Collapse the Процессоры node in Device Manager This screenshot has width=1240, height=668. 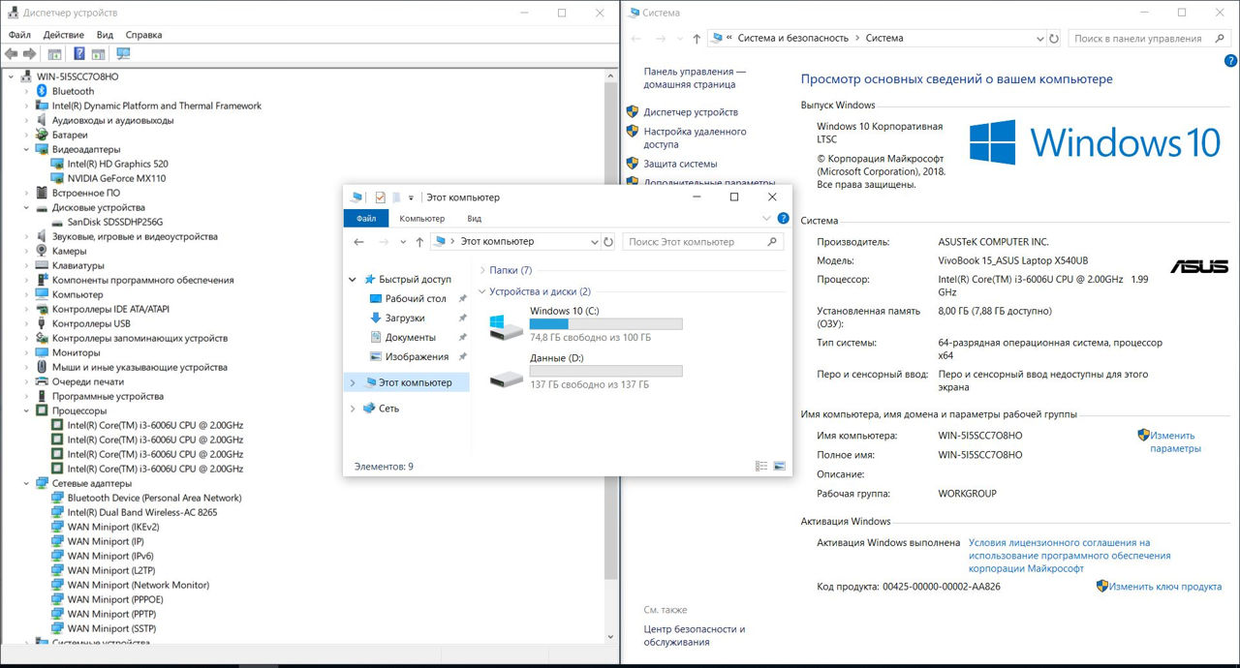[x=26, y=410]
